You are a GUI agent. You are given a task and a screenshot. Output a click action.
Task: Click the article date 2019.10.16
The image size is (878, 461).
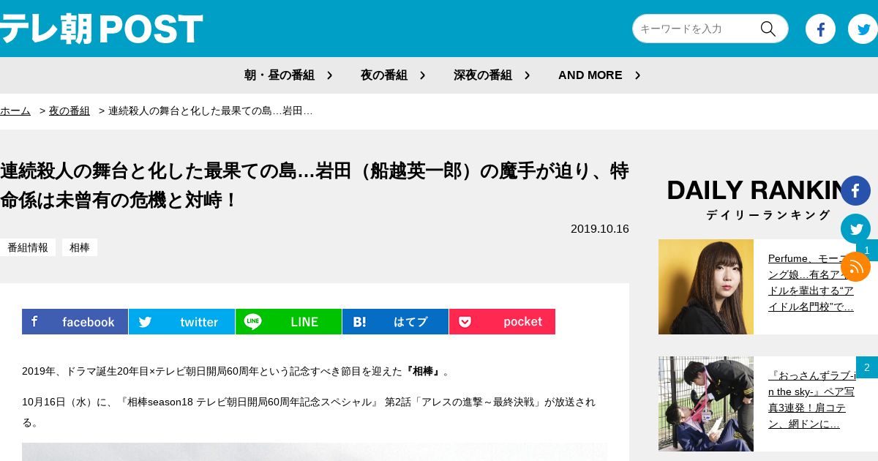600,229
